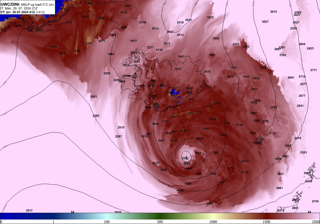The image size is (320, 224).
Task: Click the height value 2521
Action: (x=188, y=20)
